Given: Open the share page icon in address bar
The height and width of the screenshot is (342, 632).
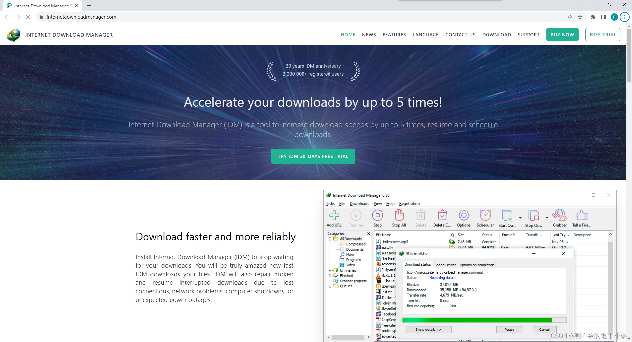Looking at the screenshot, I should pyautogui.click(x=569, y=17).
